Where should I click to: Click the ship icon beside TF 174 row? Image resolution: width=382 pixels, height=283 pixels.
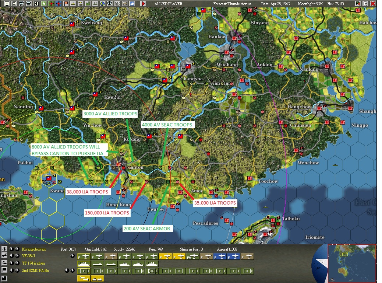pyautogui.click(x=4, y=263)
